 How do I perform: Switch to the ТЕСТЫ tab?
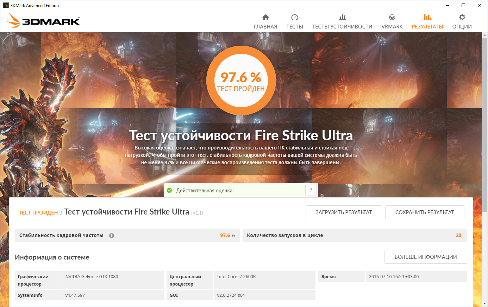pos(295,27)
